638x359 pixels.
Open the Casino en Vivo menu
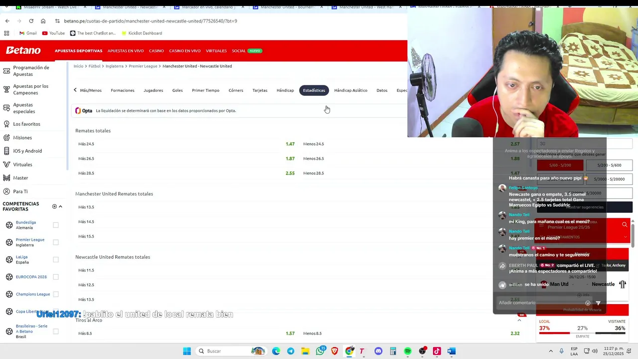point(184,51)
